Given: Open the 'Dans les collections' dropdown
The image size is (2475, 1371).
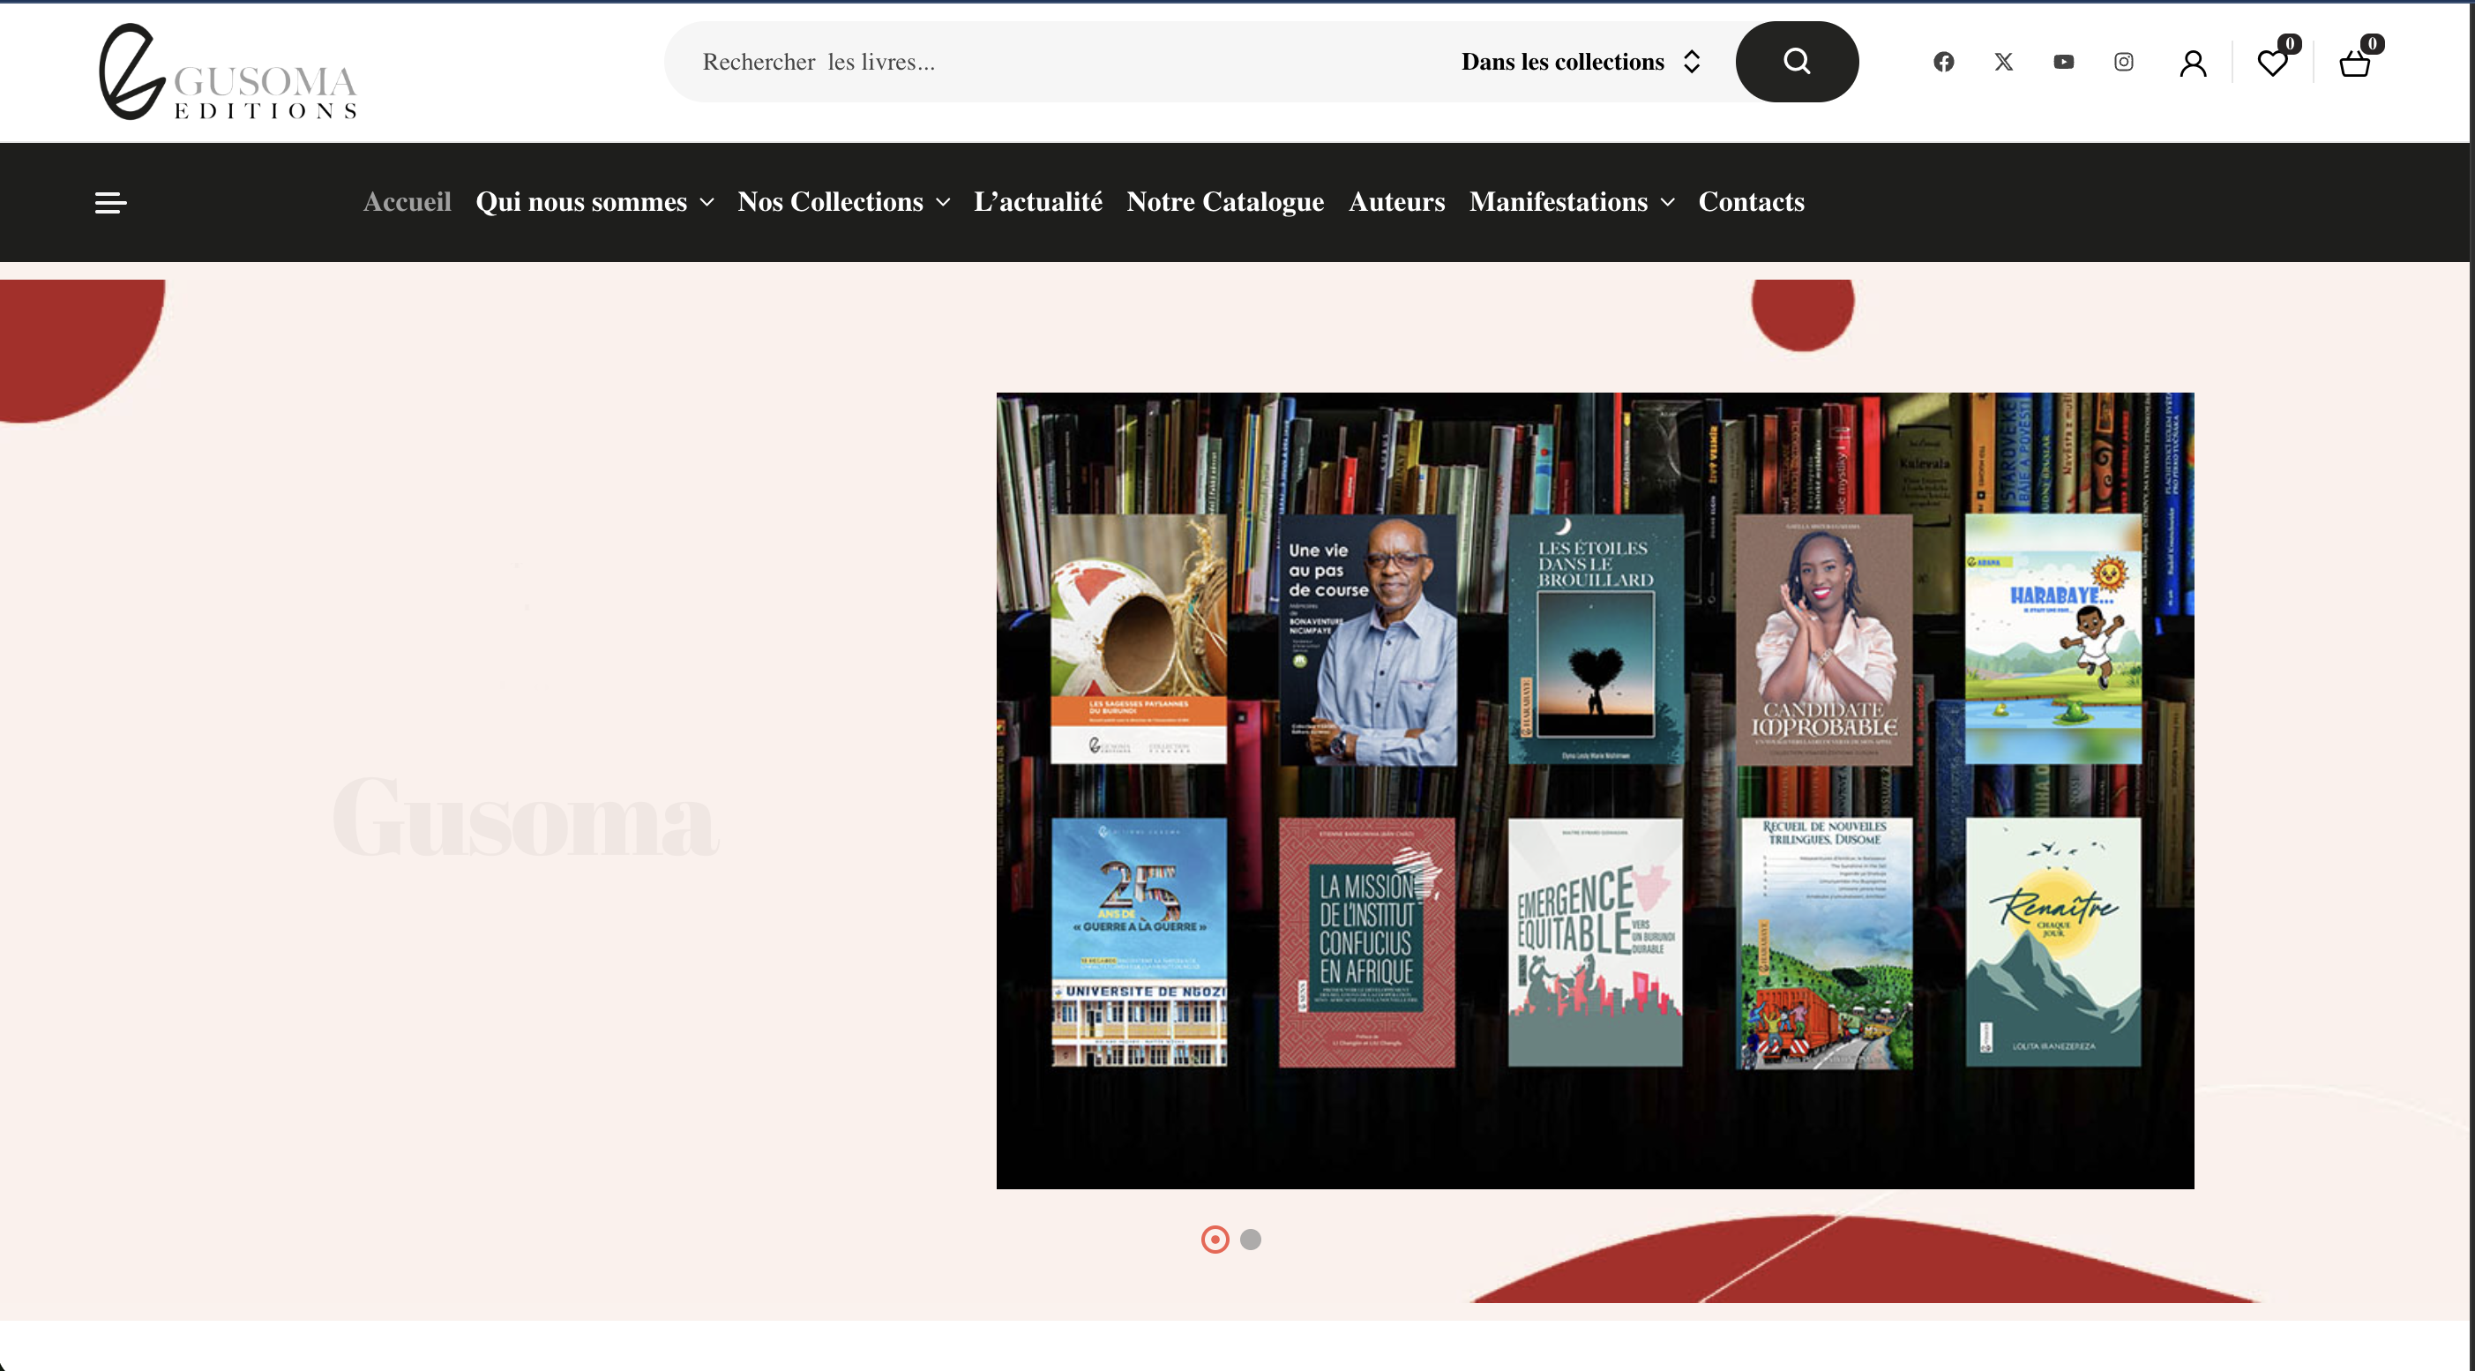Looking at the screenshot, I should [x=1581, y=62].
